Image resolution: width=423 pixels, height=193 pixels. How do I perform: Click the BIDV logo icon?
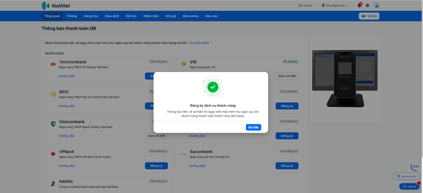click(53, 94)
